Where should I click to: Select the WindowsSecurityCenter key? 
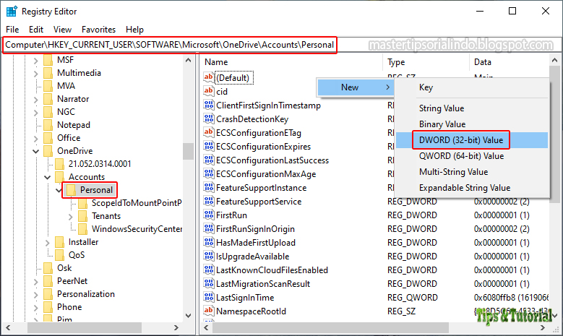click(x=137, y=229)
